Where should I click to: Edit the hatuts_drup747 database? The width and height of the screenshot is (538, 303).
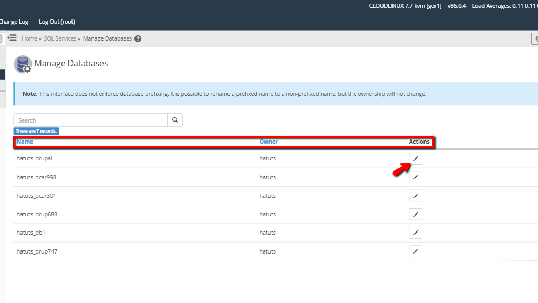pyautogui.click(x=416, y=251)
